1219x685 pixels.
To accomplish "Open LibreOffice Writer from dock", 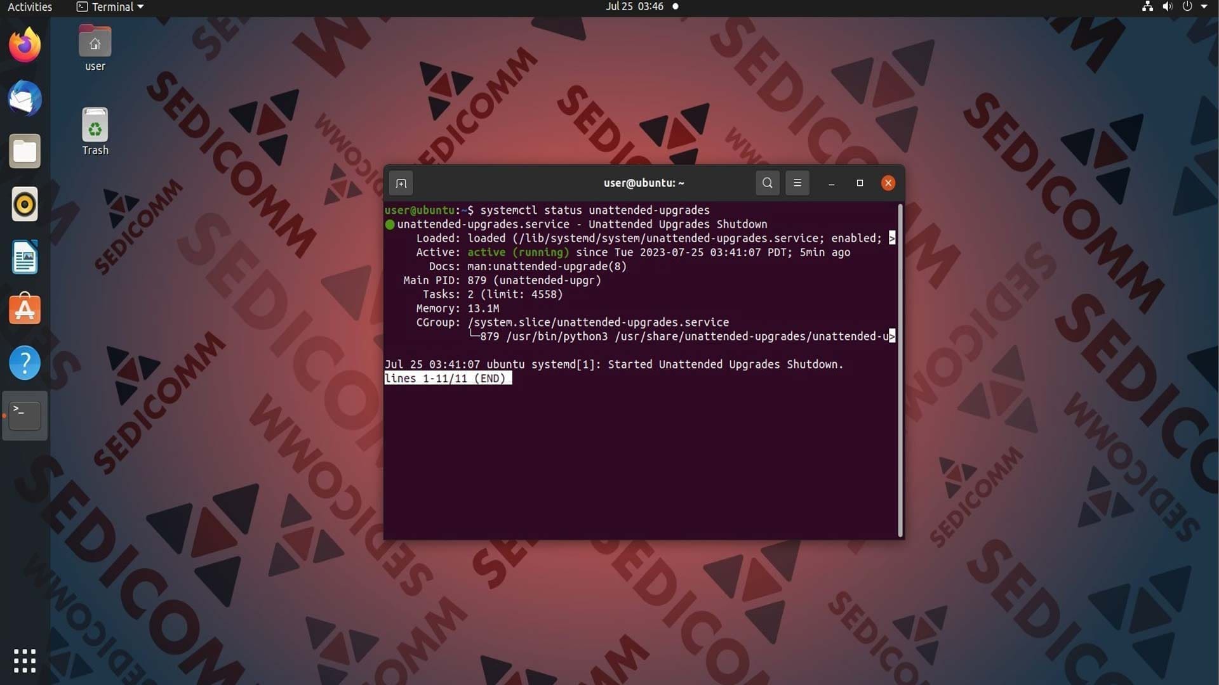I will click(x=25, y=257).
